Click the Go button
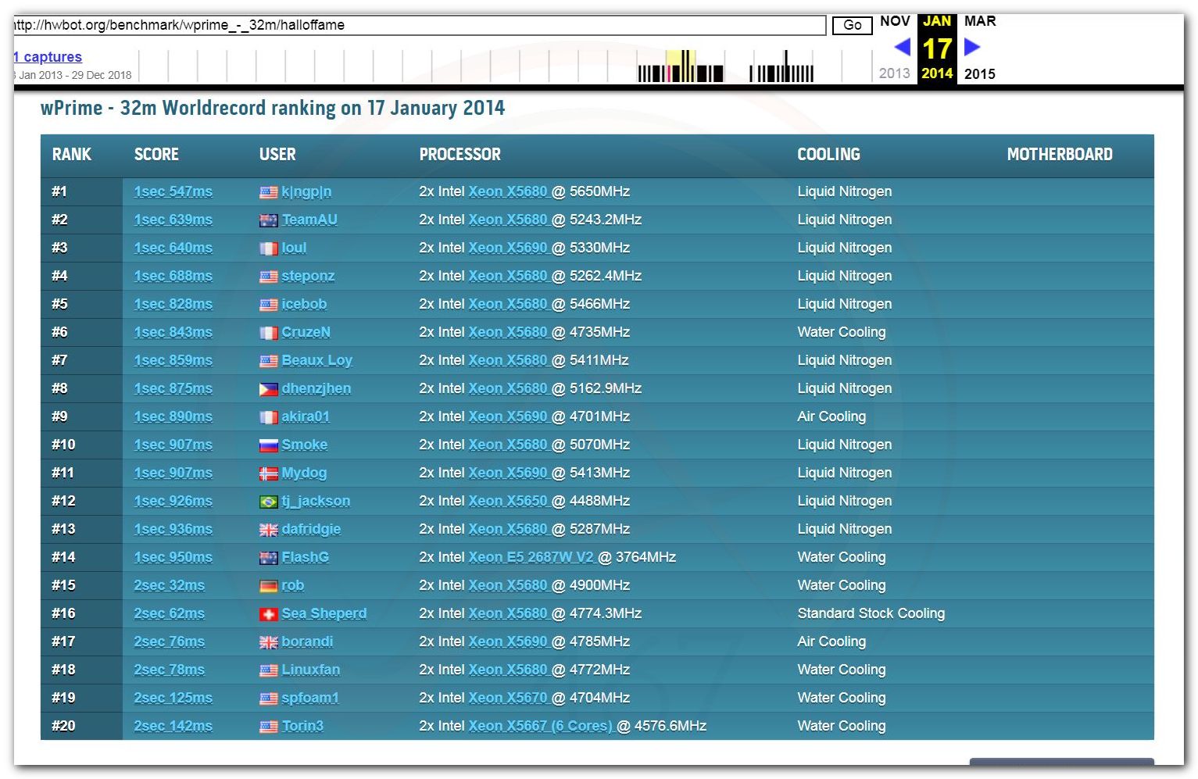This screenshot has width=1198, height=779. (x=852, y=25)
